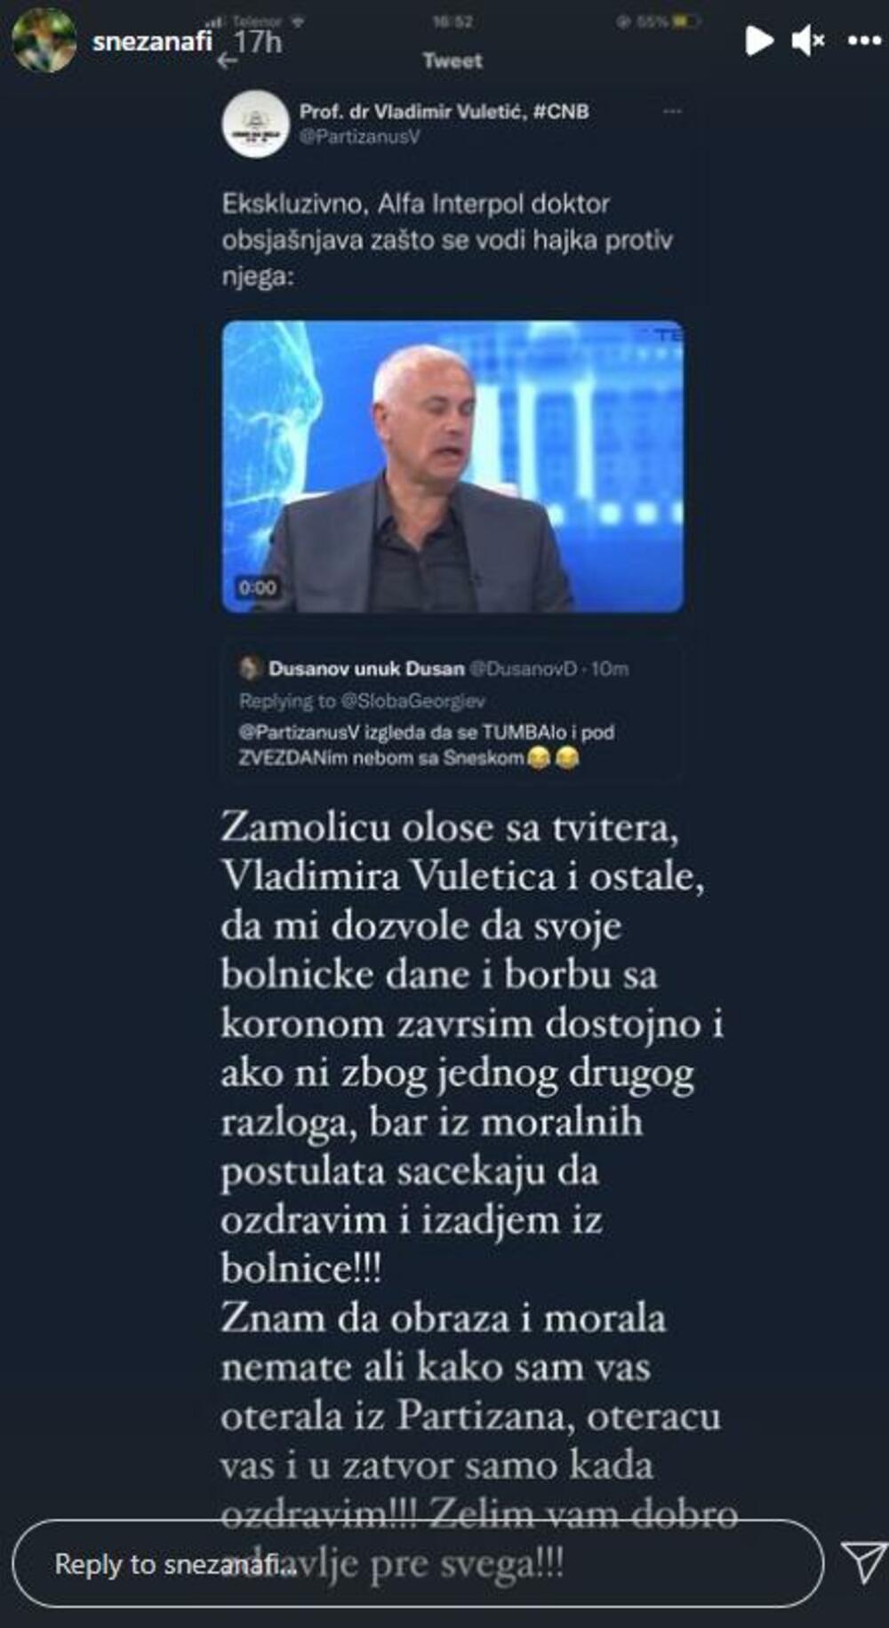
Task: Open the snezanafi username link
Action: (x=152, y=41)
